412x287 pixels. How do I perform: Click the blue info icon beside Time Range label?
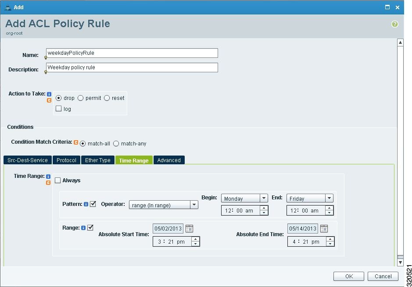pos(48,176)
